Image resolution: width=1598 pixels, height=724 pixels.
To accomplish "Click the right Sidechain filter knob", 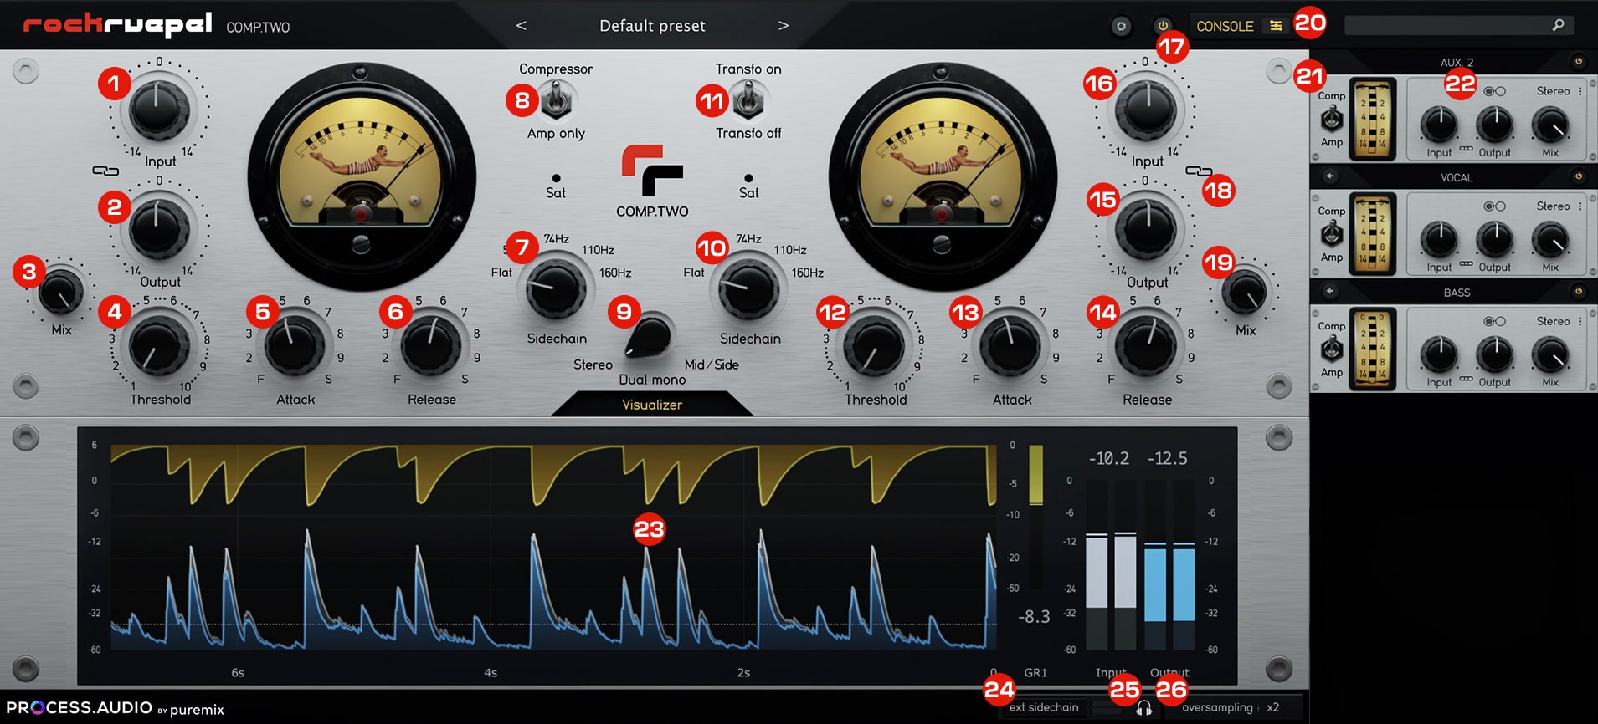I will point(748,289).
